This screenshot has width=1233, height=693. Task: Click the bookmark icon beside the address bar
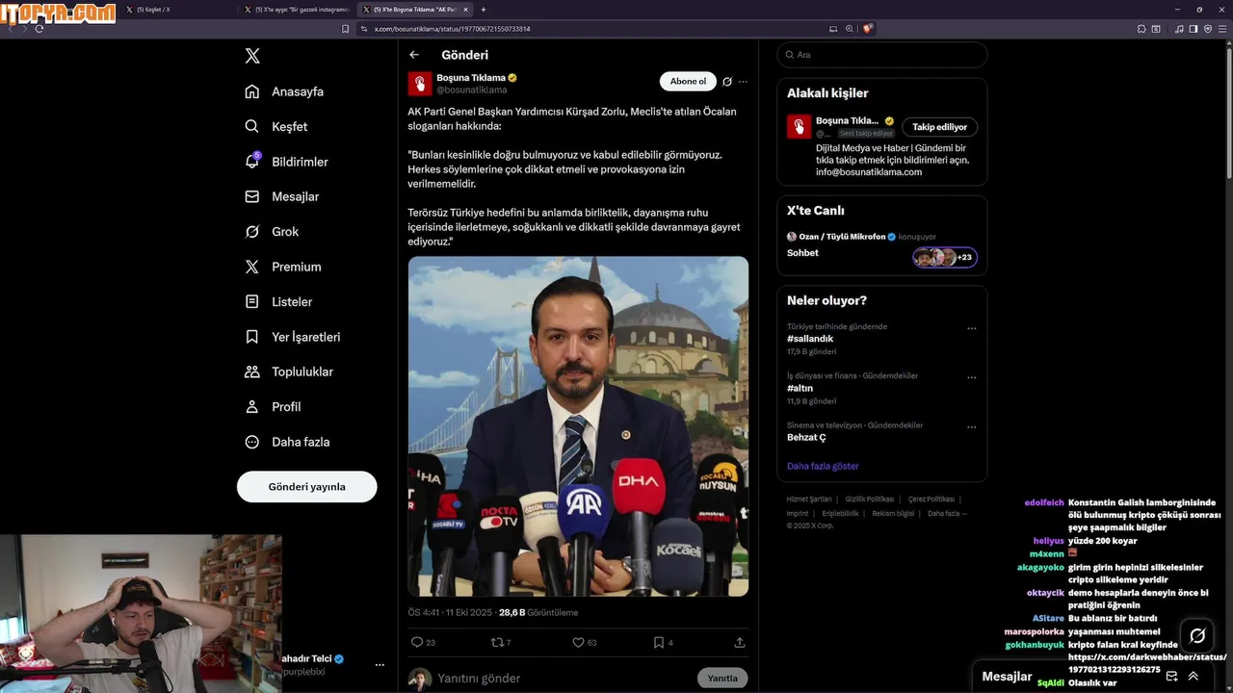point(346,29)
